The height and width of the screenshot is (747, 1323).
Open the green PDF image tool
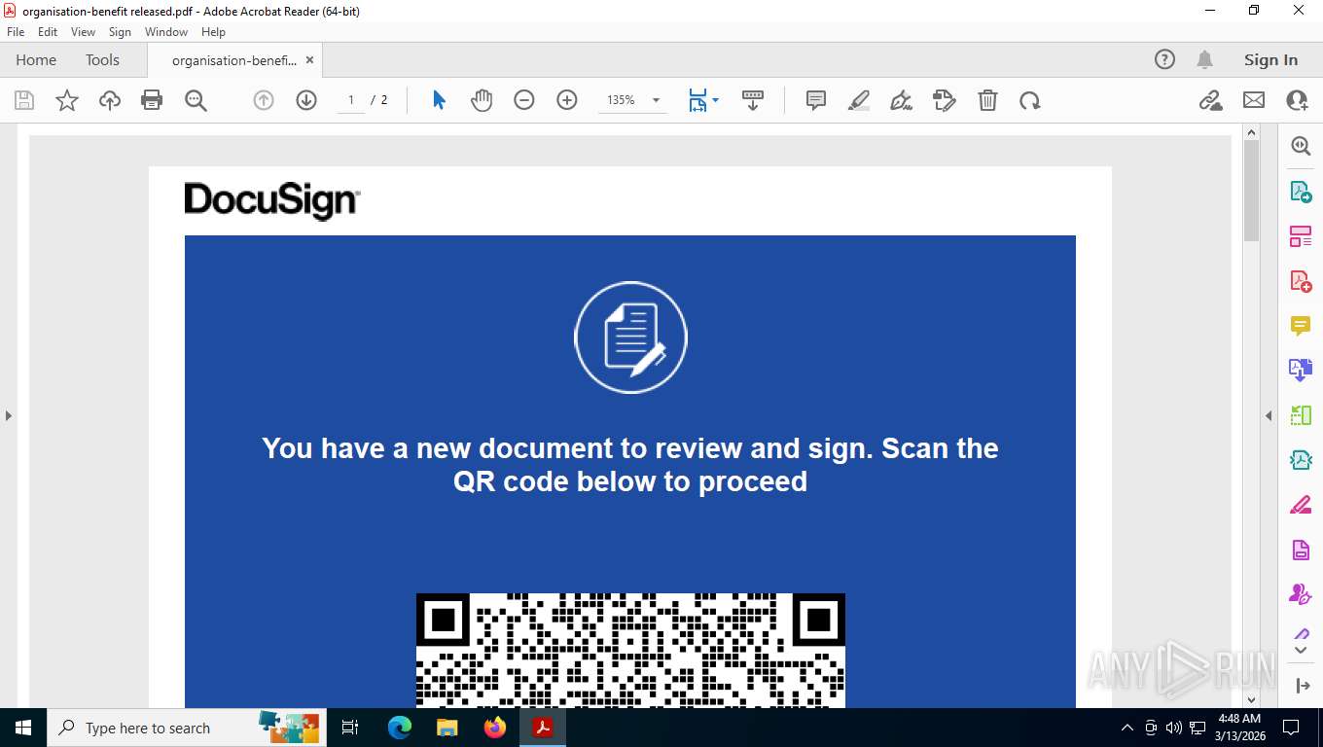(x=1301, y=415)
